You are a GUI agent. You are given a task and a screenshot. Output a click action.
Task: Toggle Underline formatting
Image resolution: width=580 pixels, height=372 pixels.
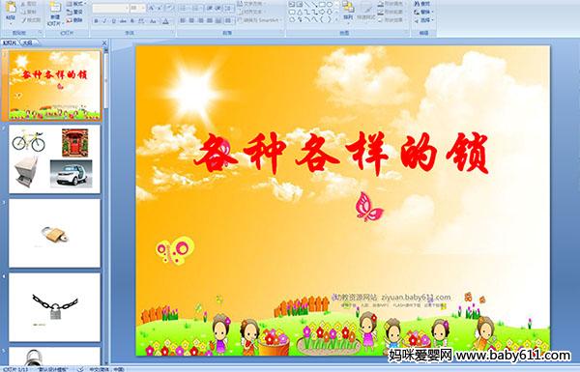click(114, 21)
